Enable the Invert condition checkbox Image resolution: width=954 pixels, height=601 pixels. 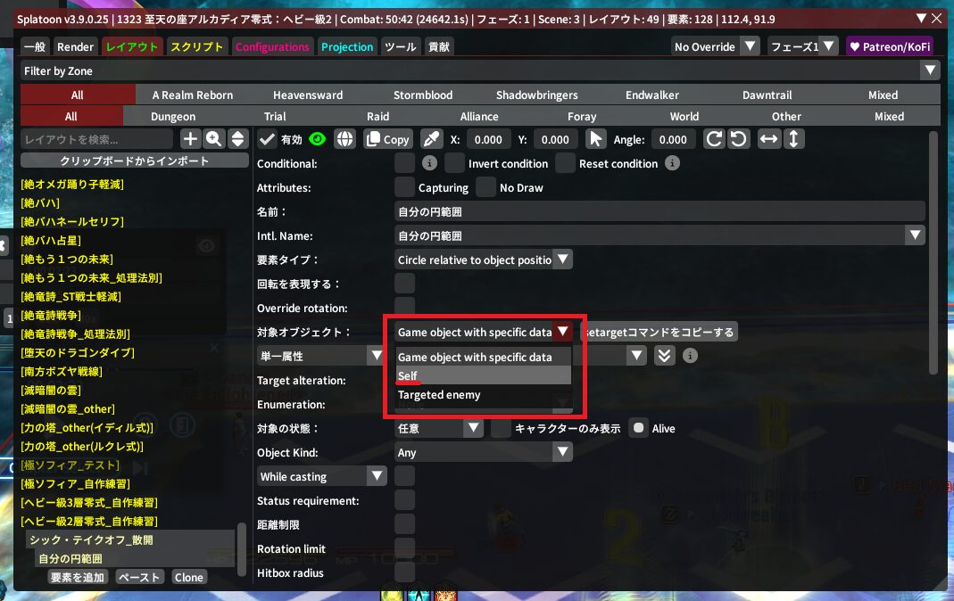tap(455, 163)
